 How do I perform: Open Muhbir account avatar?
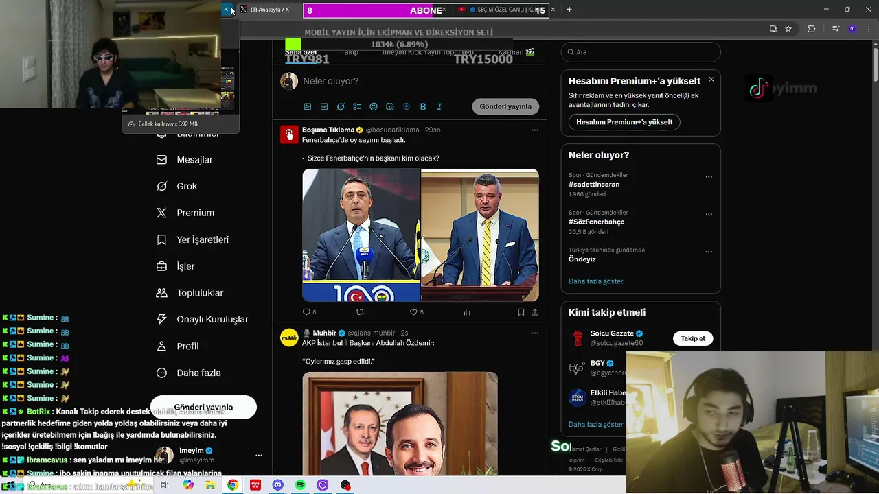pos(289,337)
